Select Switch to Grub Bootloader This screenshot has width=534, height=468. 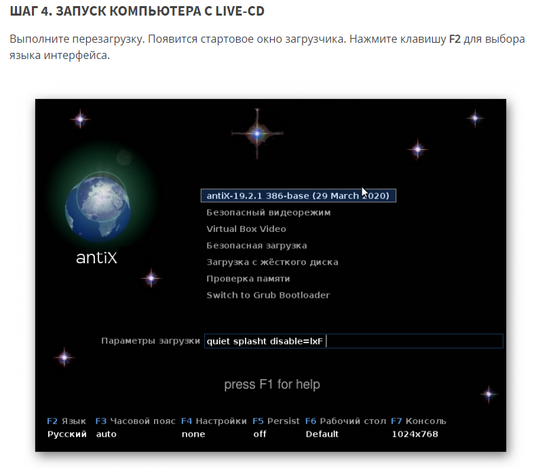coord(268,295)
